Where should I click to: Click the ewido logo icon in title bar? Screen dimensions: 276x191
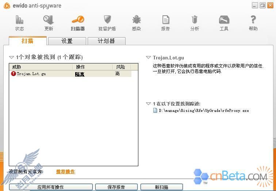pyautogui.click(x=7, y=5)
